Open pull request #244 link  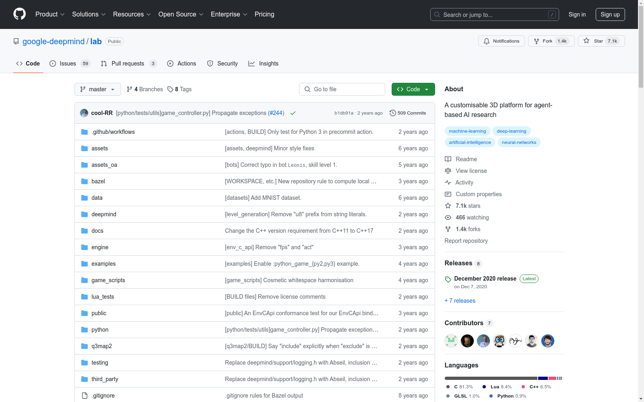(276, 113)
